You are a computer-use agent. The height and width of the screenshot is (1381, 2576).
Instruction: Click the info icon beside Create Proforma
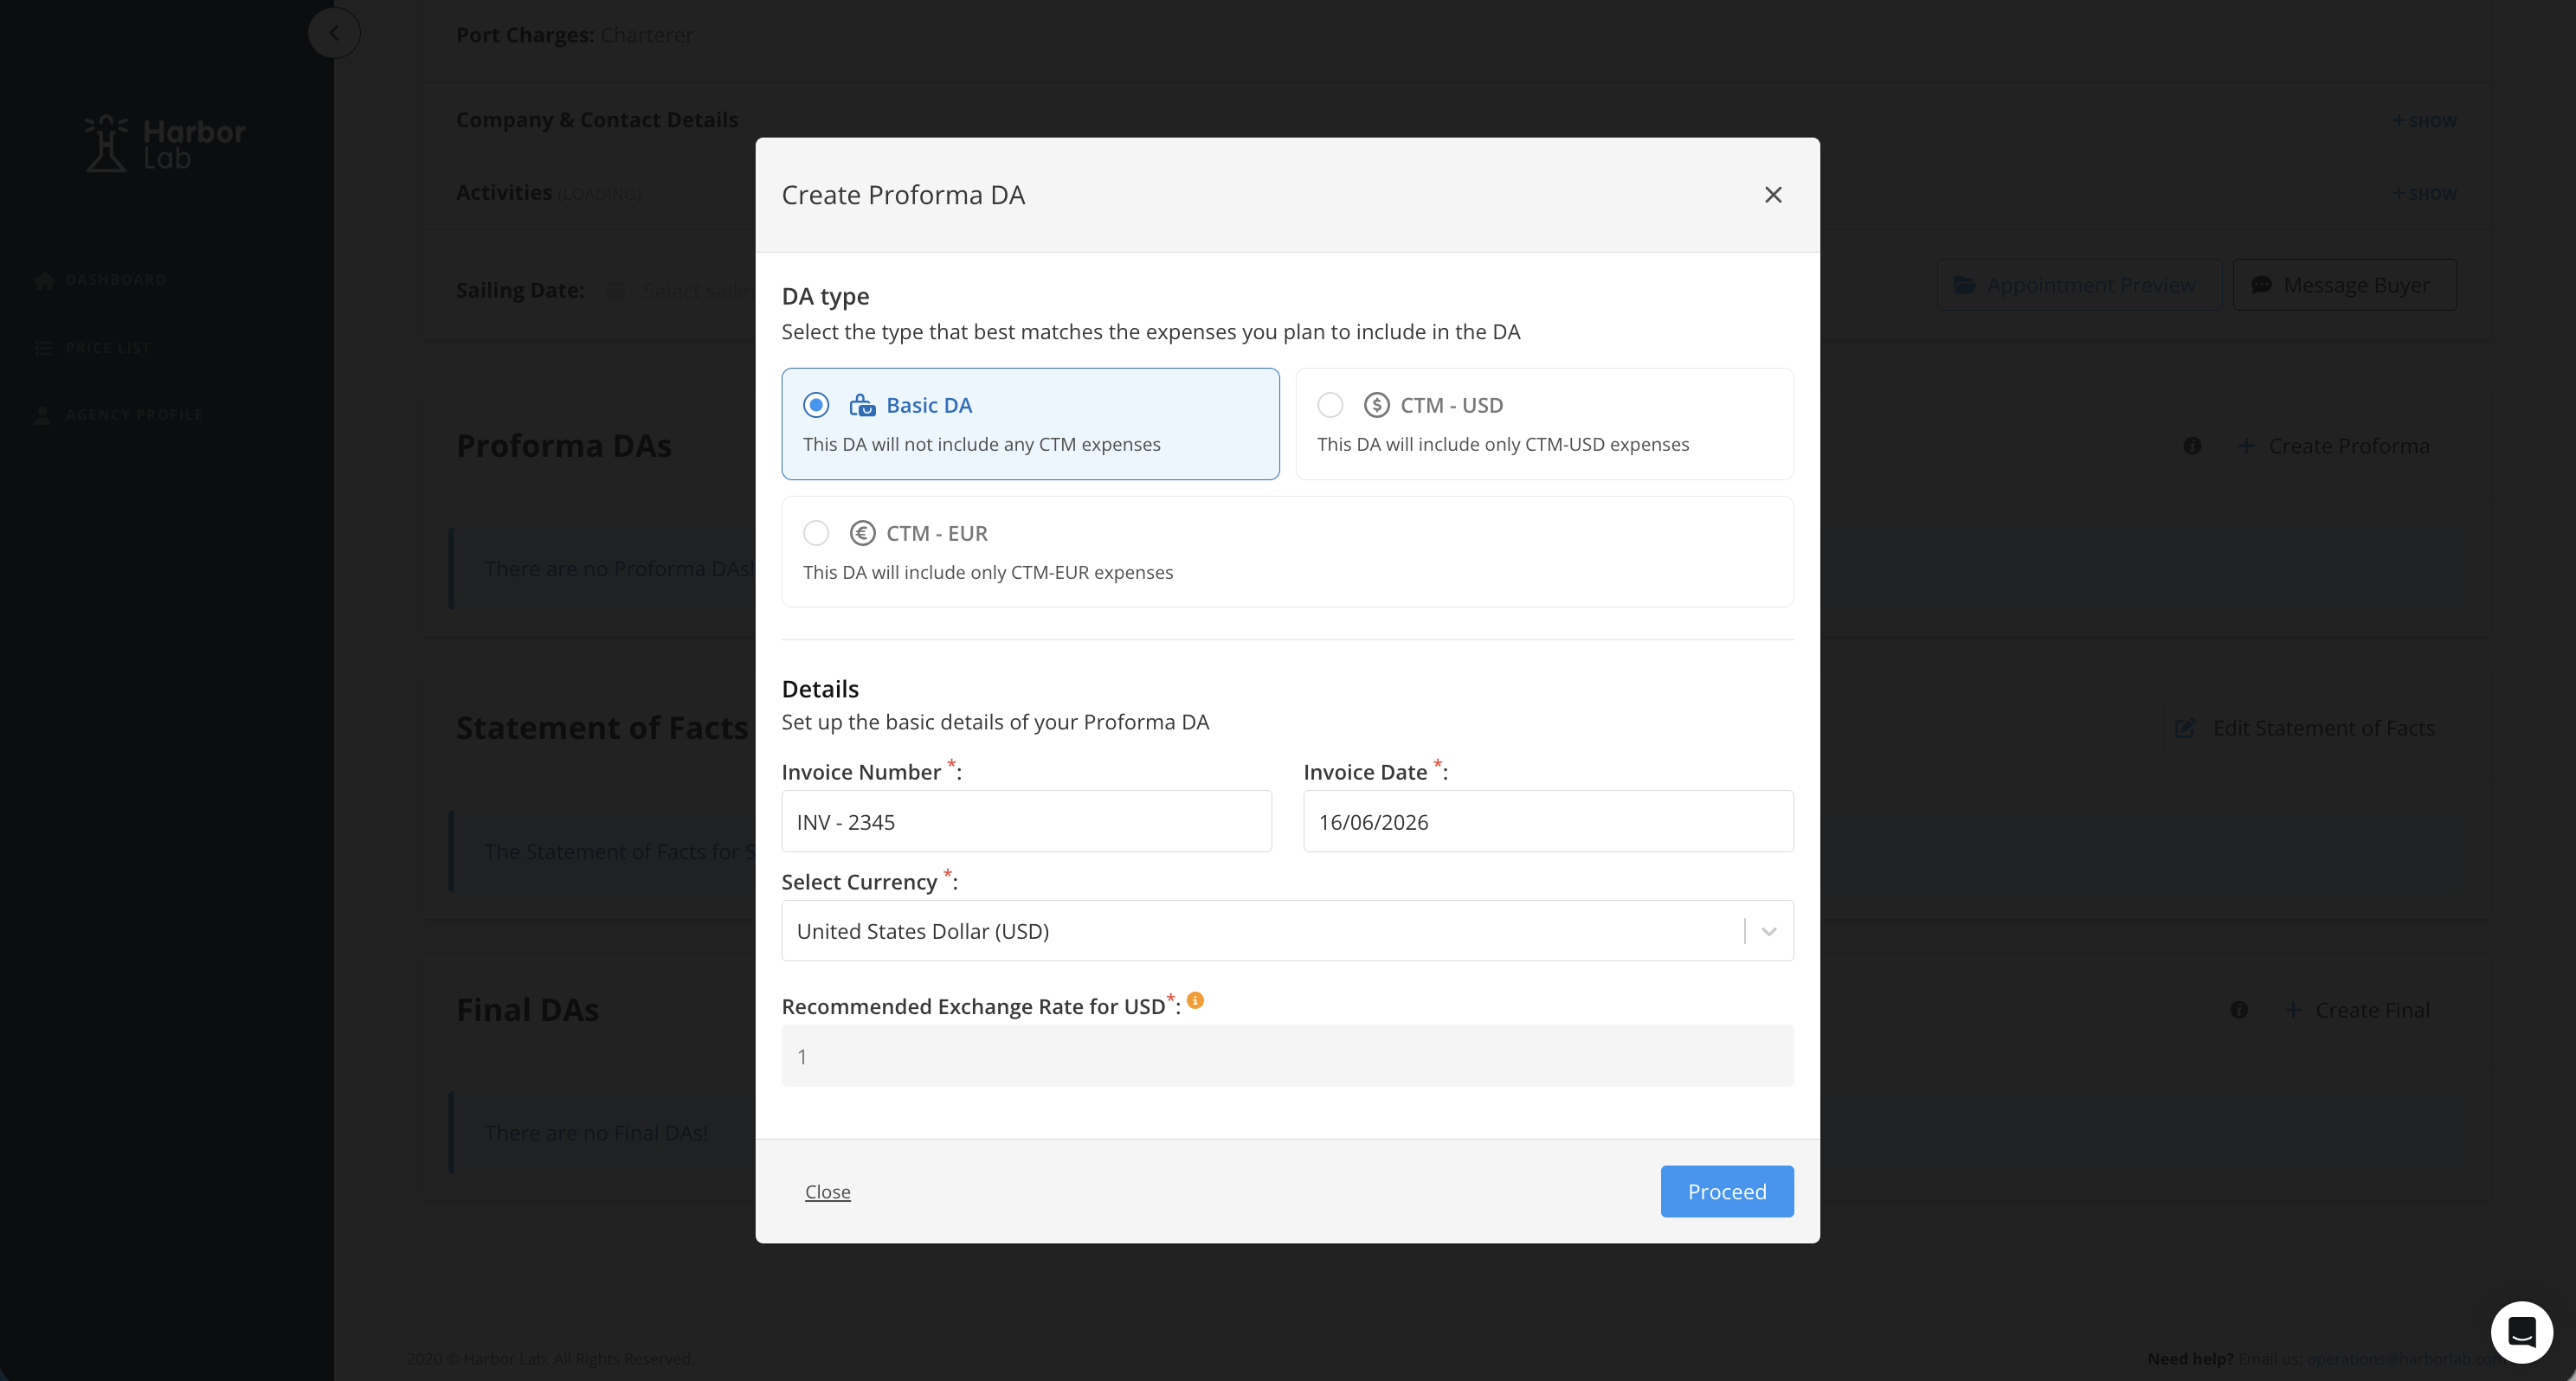click(x=2192, y=446)
